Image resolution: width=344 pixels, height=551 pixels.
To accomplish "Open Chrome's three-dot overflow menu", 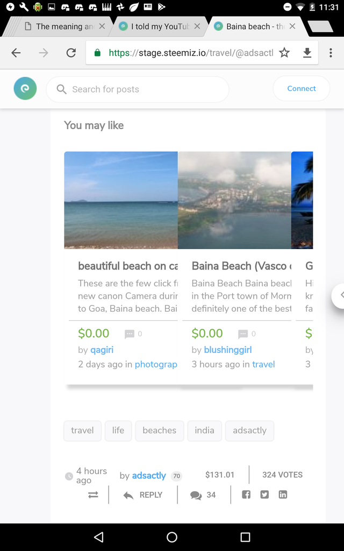I will 330,53.
